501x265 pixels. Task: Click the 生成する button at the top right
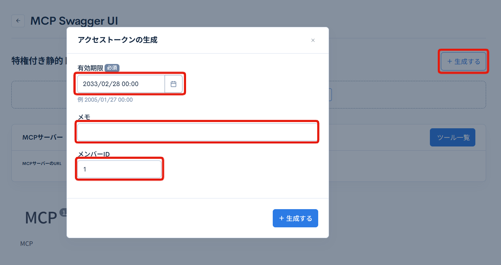463,61
